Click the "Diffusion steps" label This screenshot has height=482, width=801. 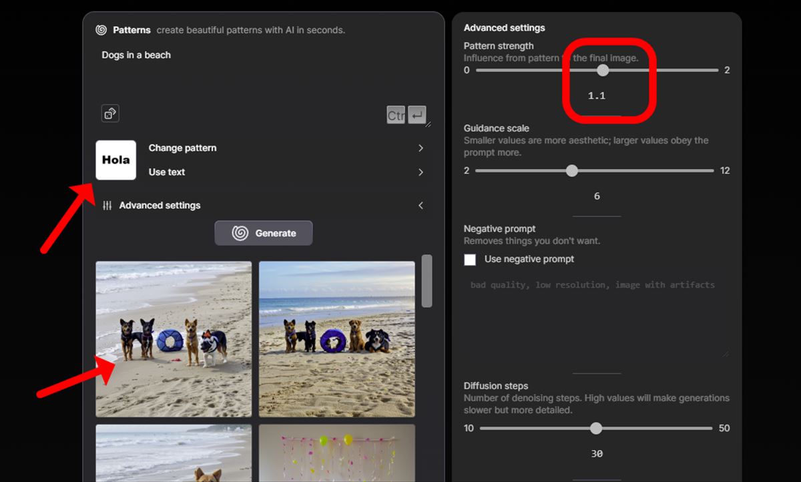click(496, 386)
